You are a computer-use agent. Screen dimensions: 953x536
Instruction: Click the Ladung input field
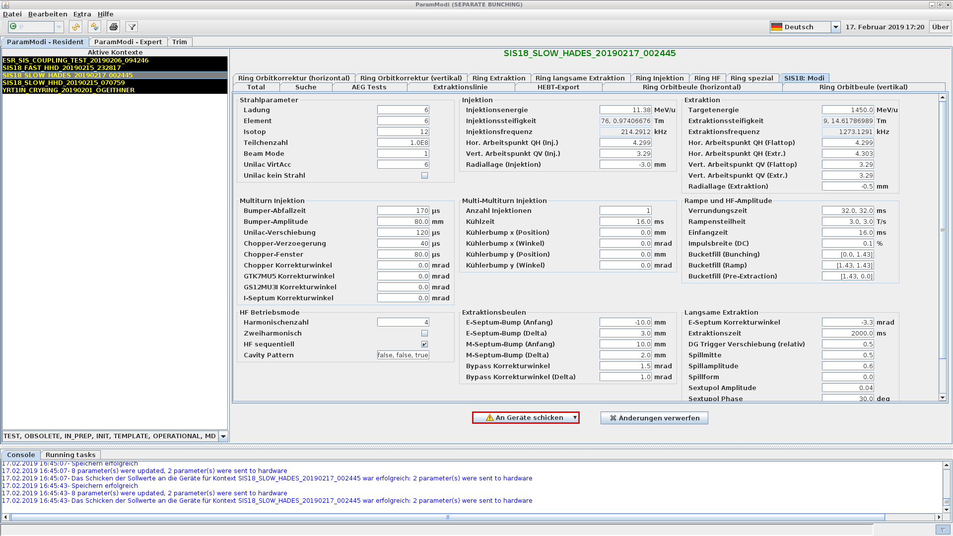[x=403, y=110]
